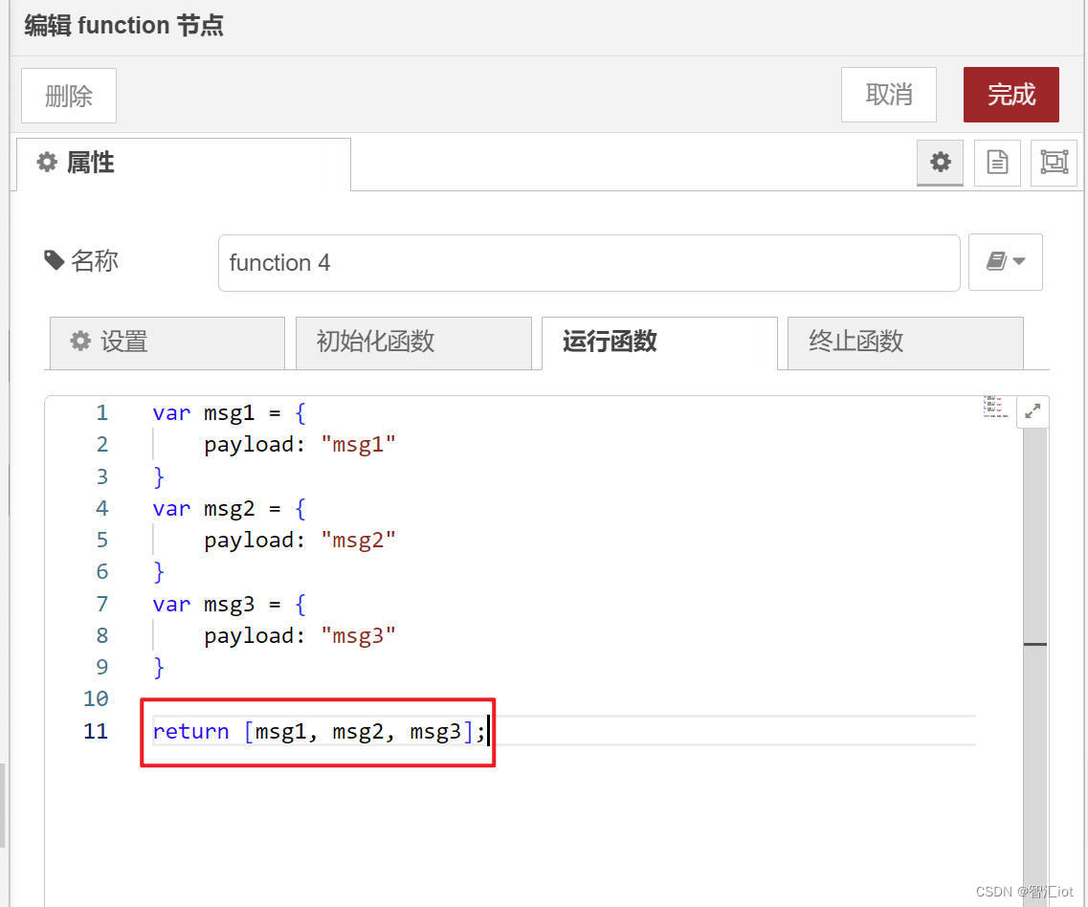The width and height of the screenshot is (1088, 907).
Task: Click the return statement on line 11
Action: (319, 731)
